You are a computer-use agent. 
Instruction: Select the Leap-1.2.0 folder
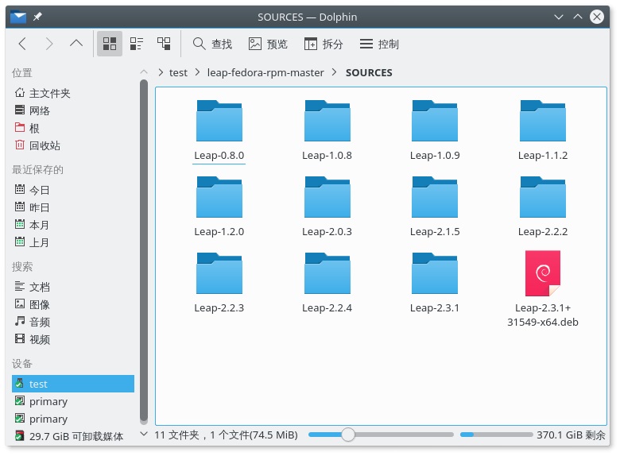click(x=219, y=207)
